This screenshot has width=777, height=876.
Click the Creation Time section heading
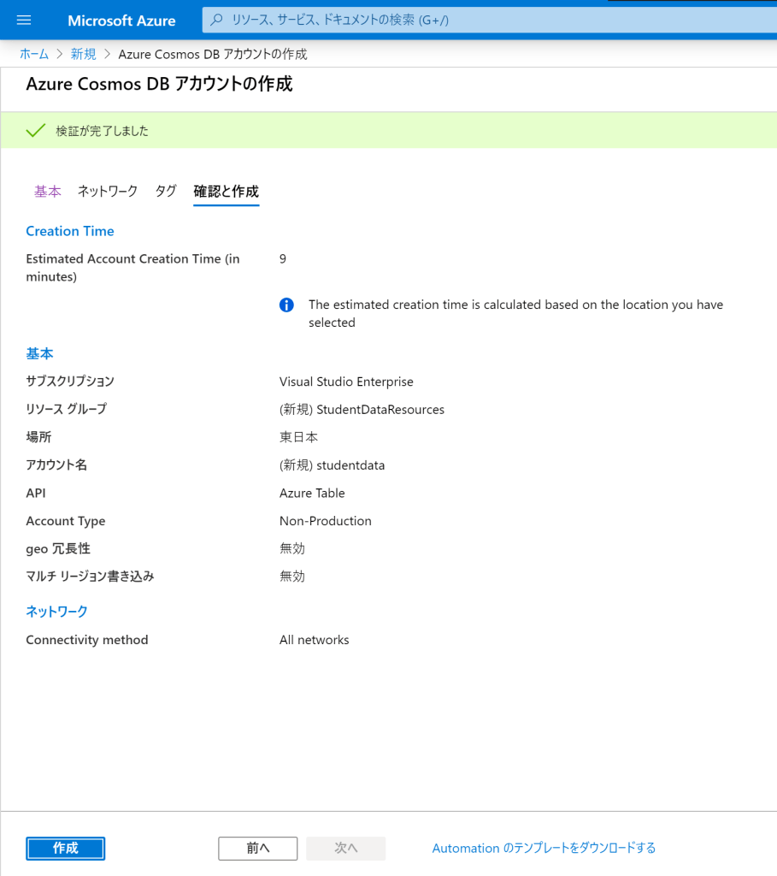pos(70,231)
